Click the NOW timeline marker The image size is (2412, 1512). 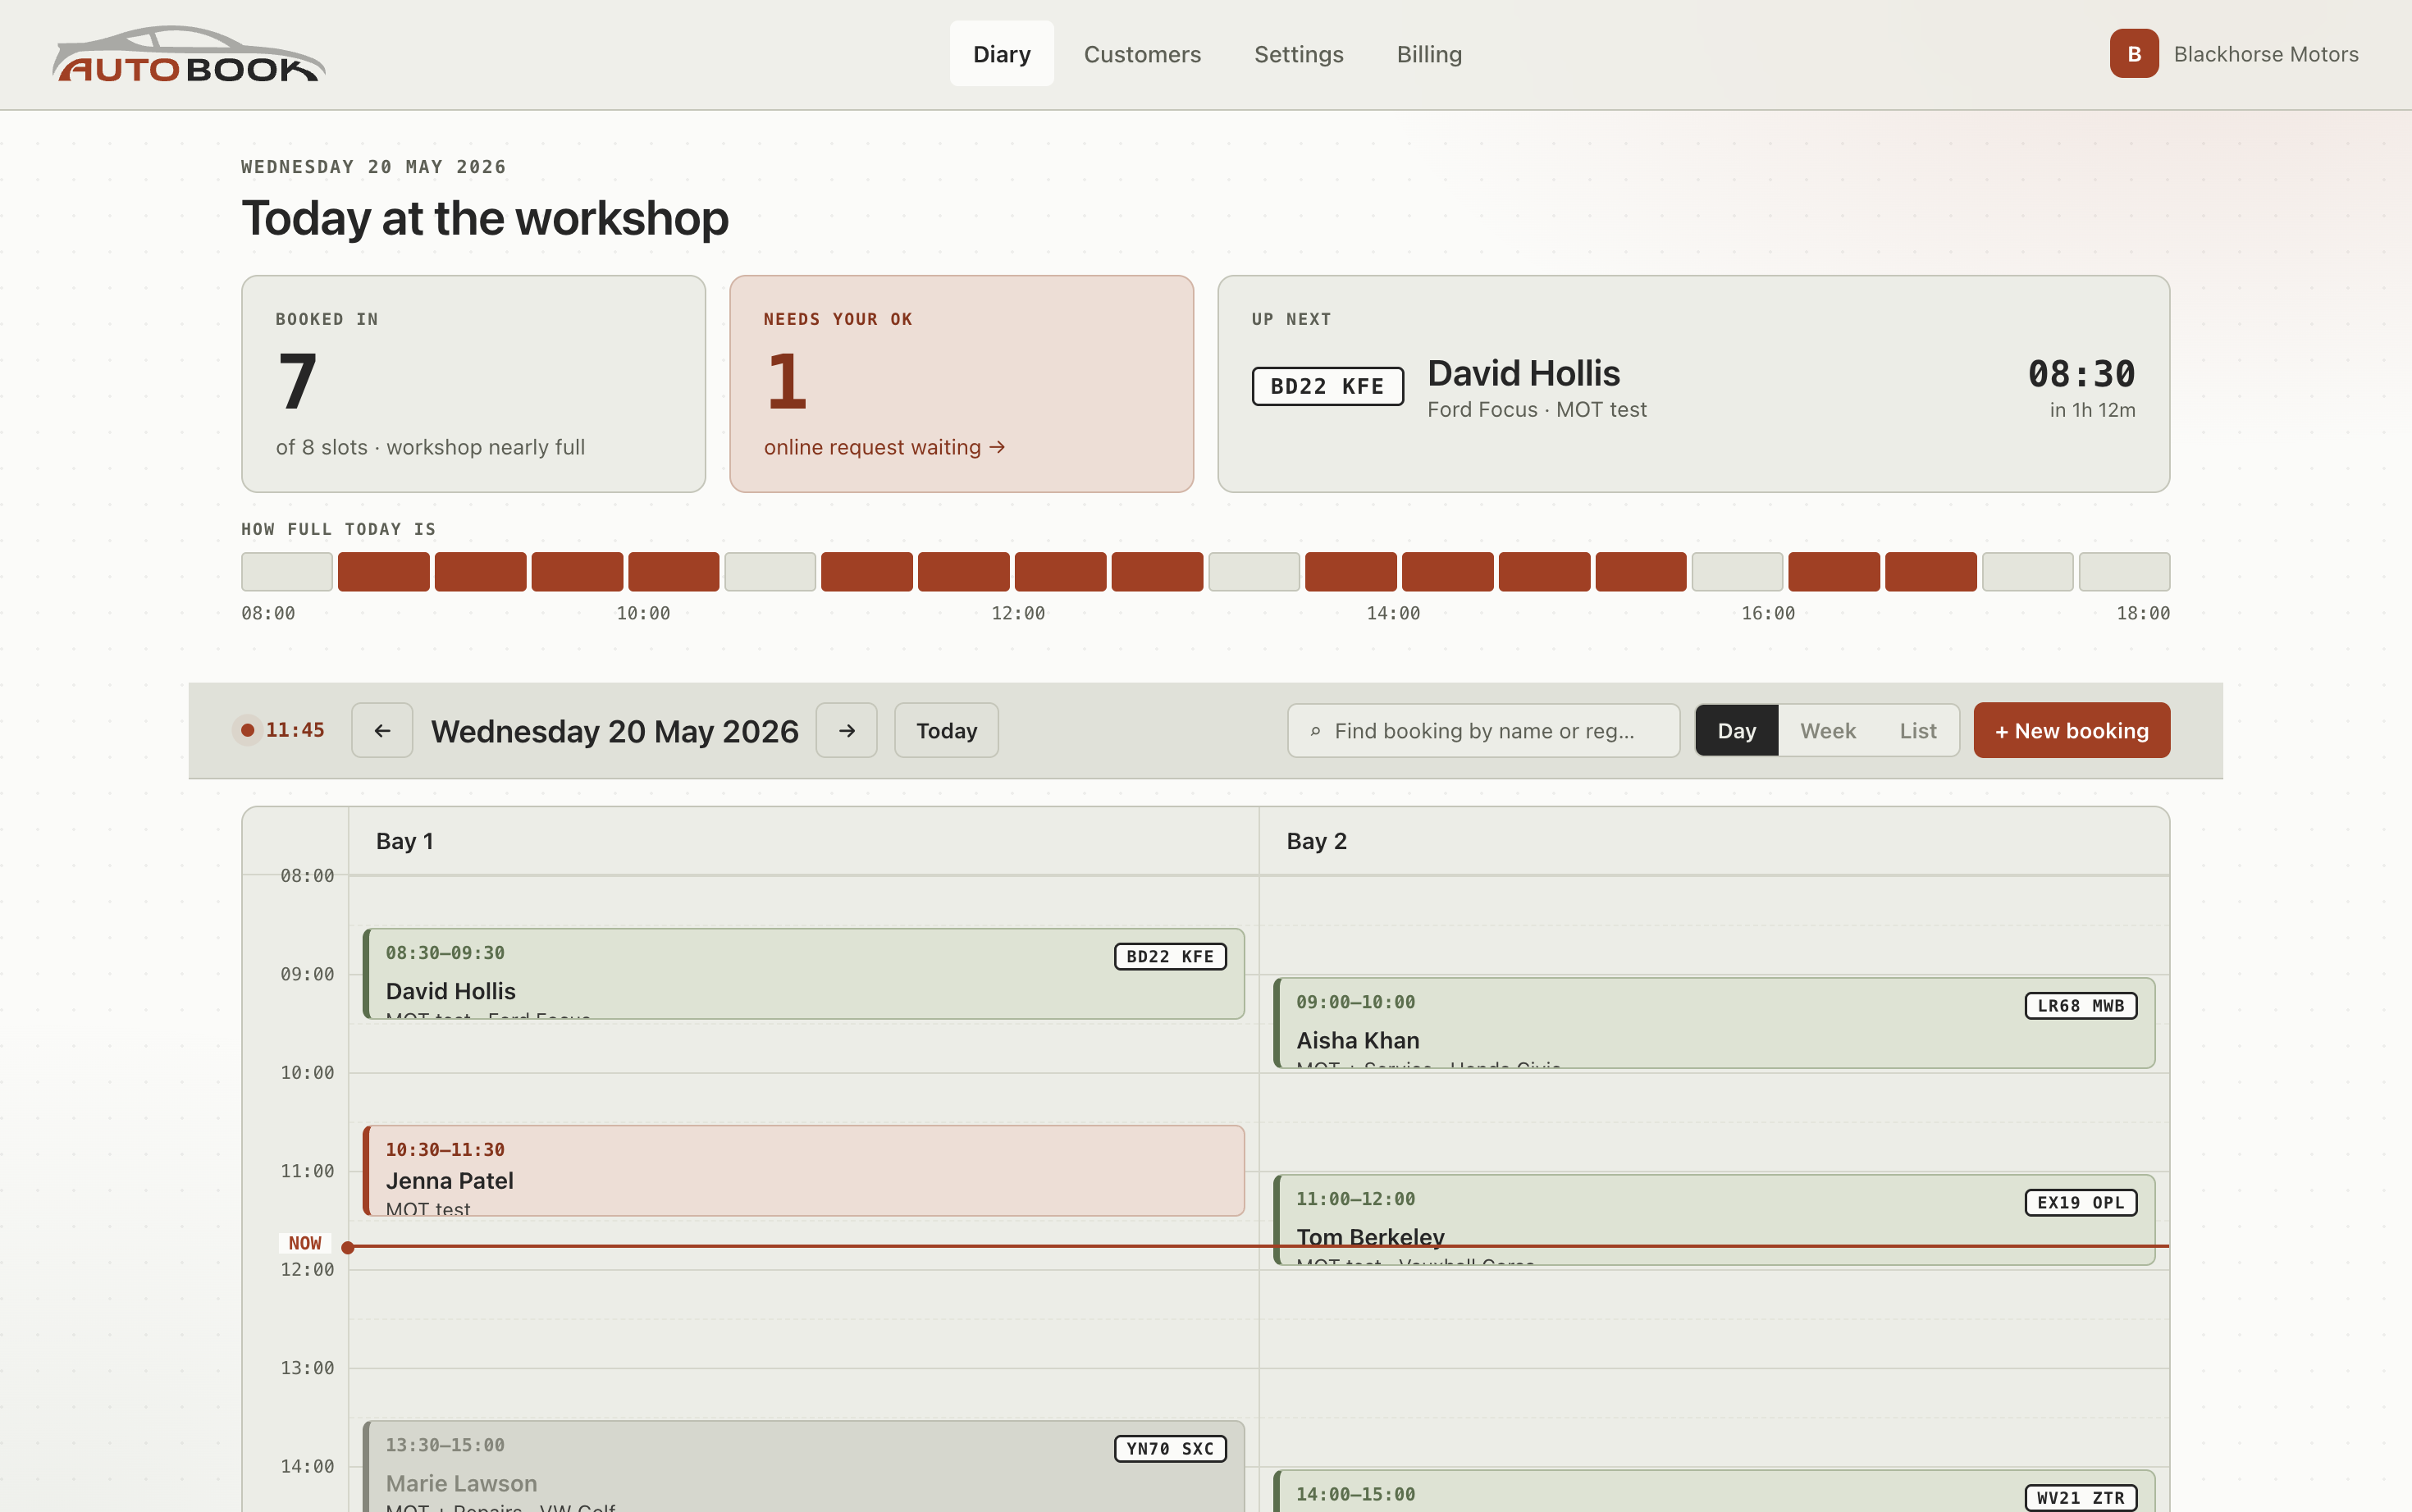pyautogui.click(x=305, y=1243)
